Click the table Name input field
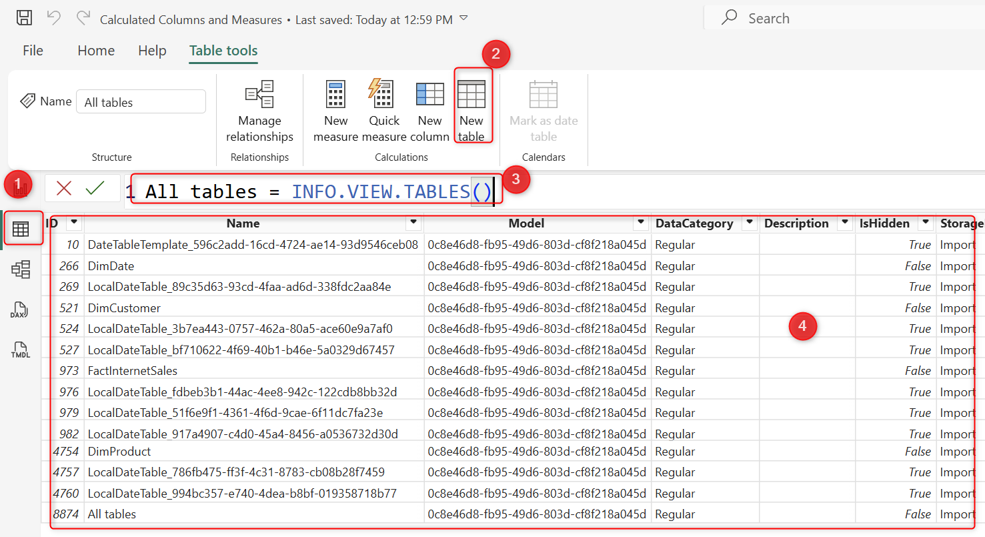The width and height of the screenshot is (985, 537). point(141,102)
